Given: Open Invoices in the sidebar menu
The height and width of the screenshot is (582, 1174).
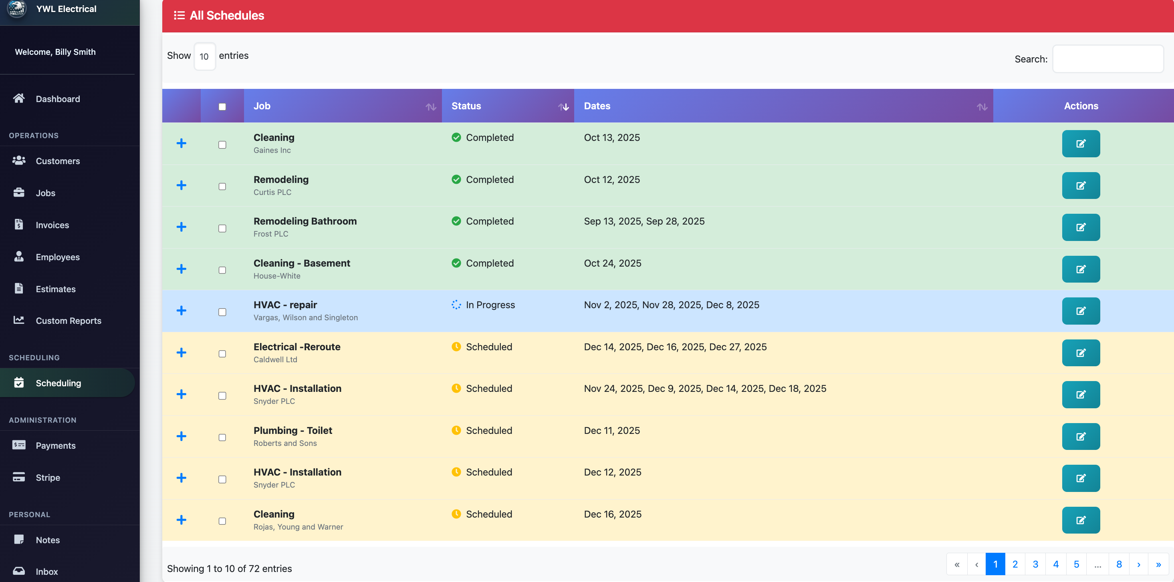Looking at the screenshot, I should tap(52, 225).
